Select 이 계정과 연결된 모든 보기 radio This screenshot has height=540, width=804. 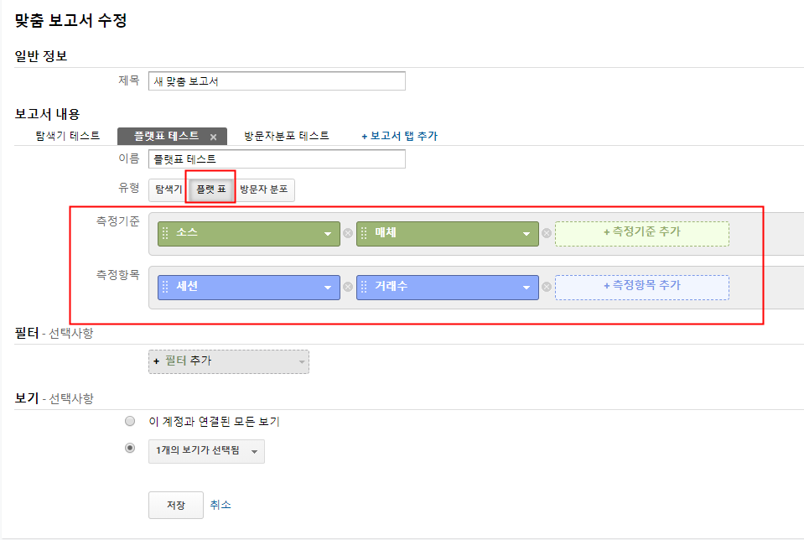tap(130, 421)
